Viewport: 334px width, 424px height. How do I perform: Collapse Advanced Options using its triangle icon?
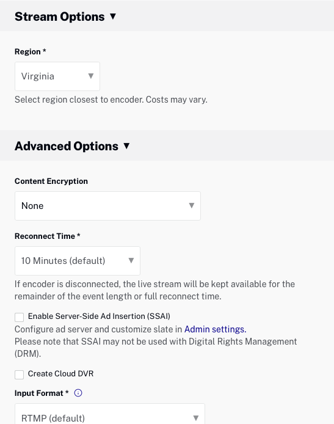(x=126, y=146)
